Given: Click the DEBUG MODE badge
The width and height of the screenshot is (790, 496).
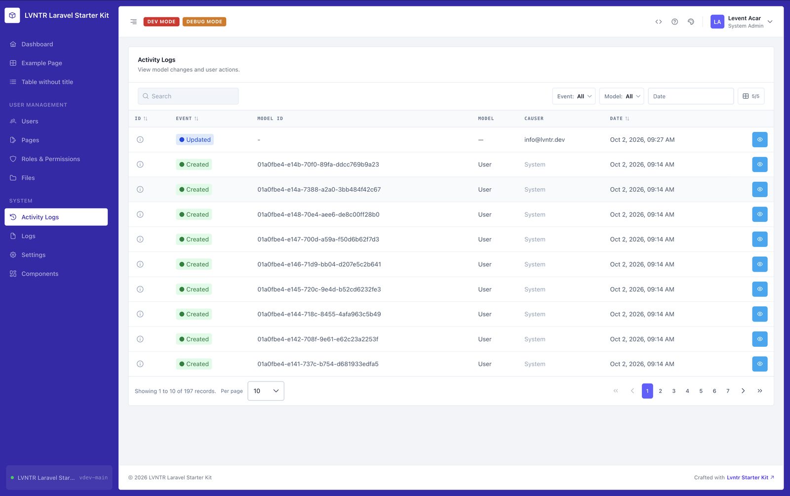Looking at the screenshot, I should point(204,22).
